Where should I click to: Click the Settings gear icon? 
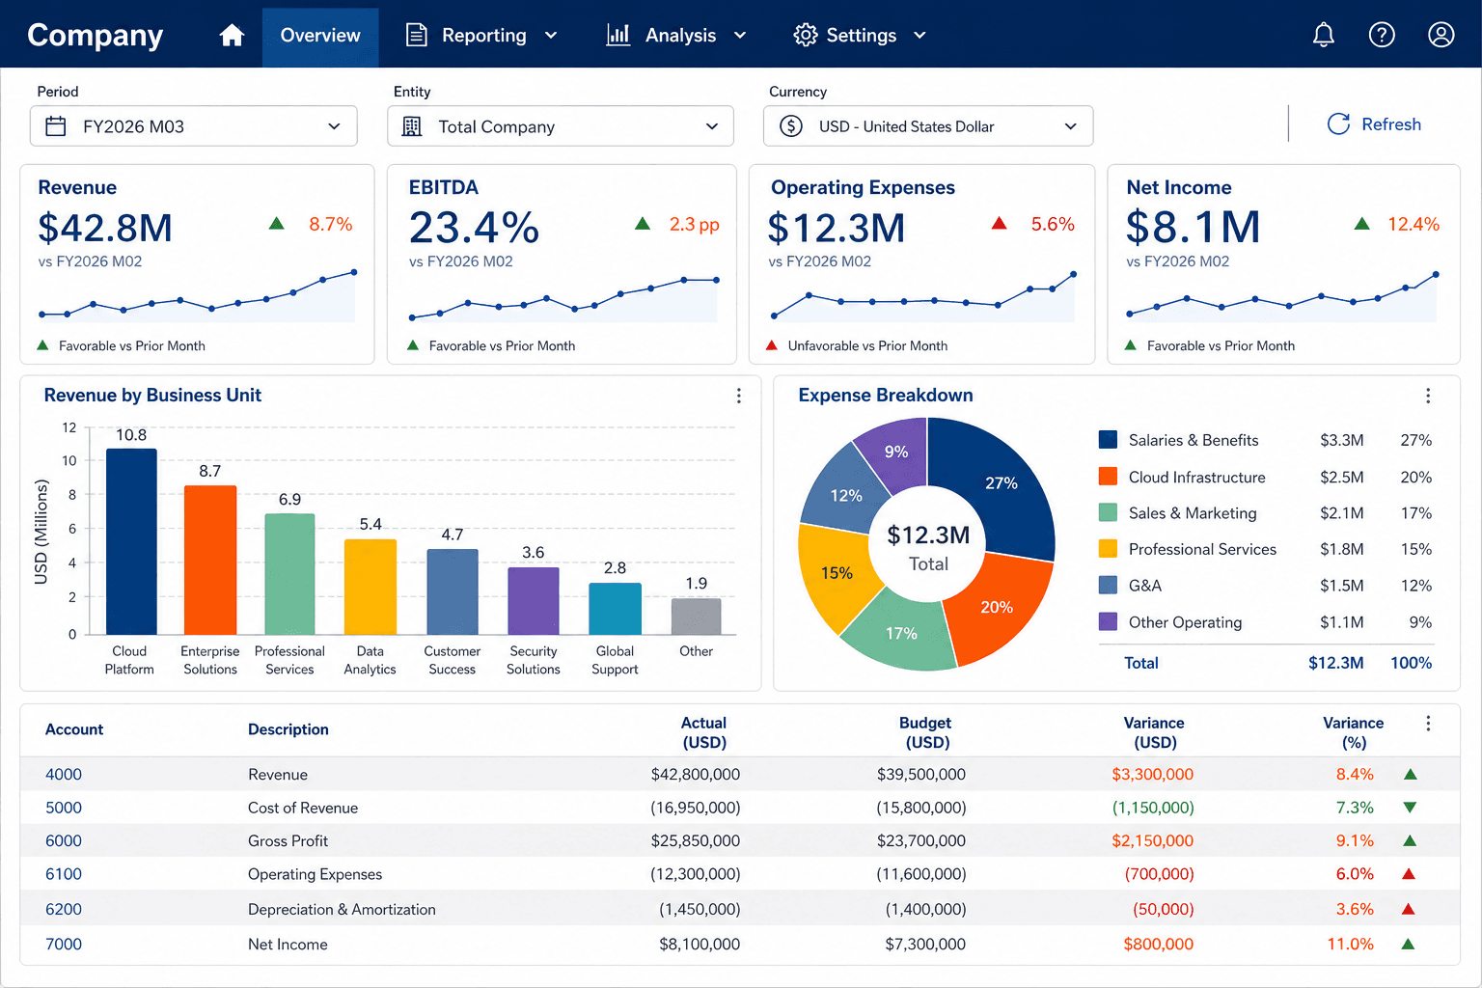pos(805,36)
